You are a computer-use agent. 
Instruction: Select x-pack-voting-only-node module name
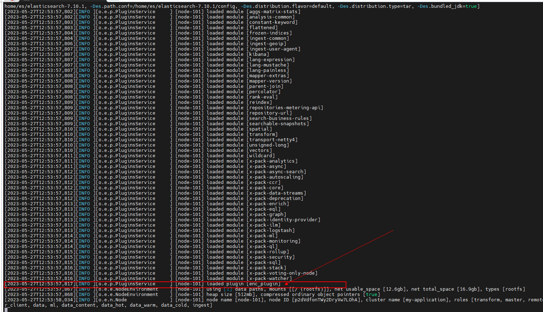282,273
